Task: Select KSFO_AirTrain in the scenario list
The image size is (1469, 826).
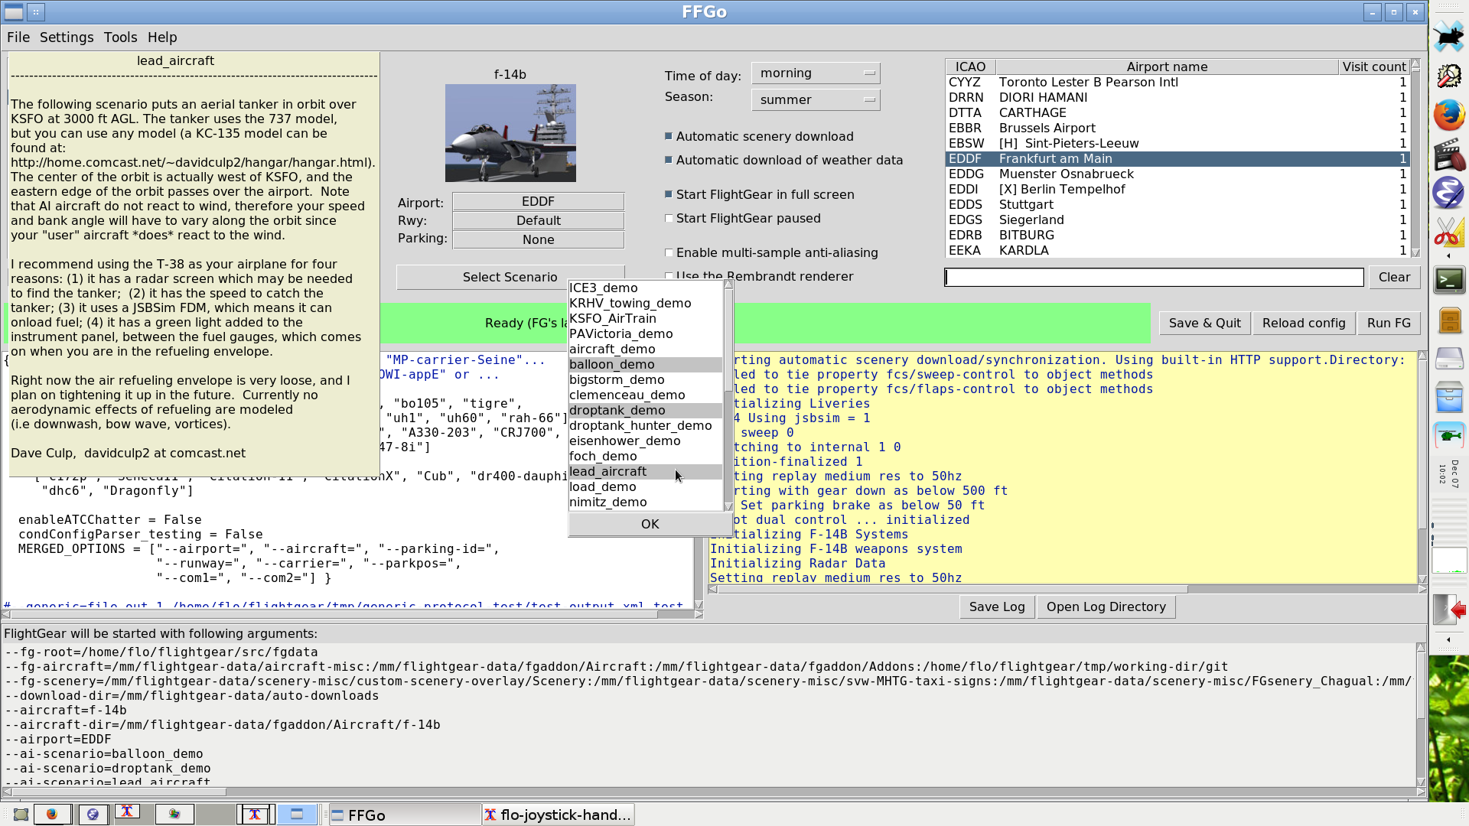Action: [646, 318]
